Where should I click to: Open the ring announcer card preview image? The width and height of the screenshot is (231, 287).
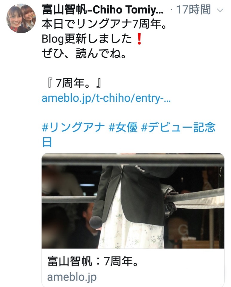pyautogui.click(x=133, y=201)
